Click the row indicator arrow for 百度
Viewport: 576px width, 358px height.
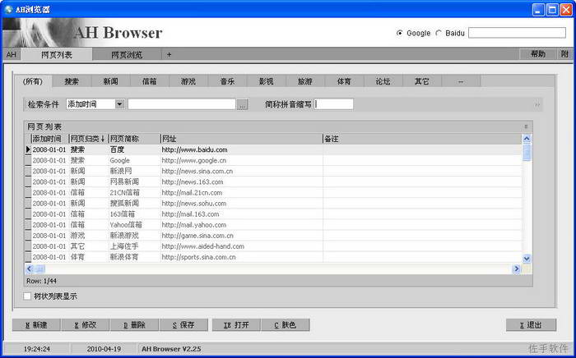pyautogui.click(x=28, y=149)
